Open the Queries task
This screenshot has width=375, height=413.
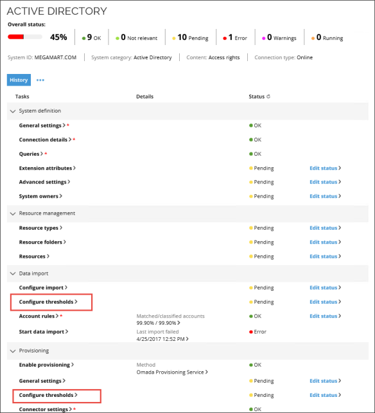[31, 154]
